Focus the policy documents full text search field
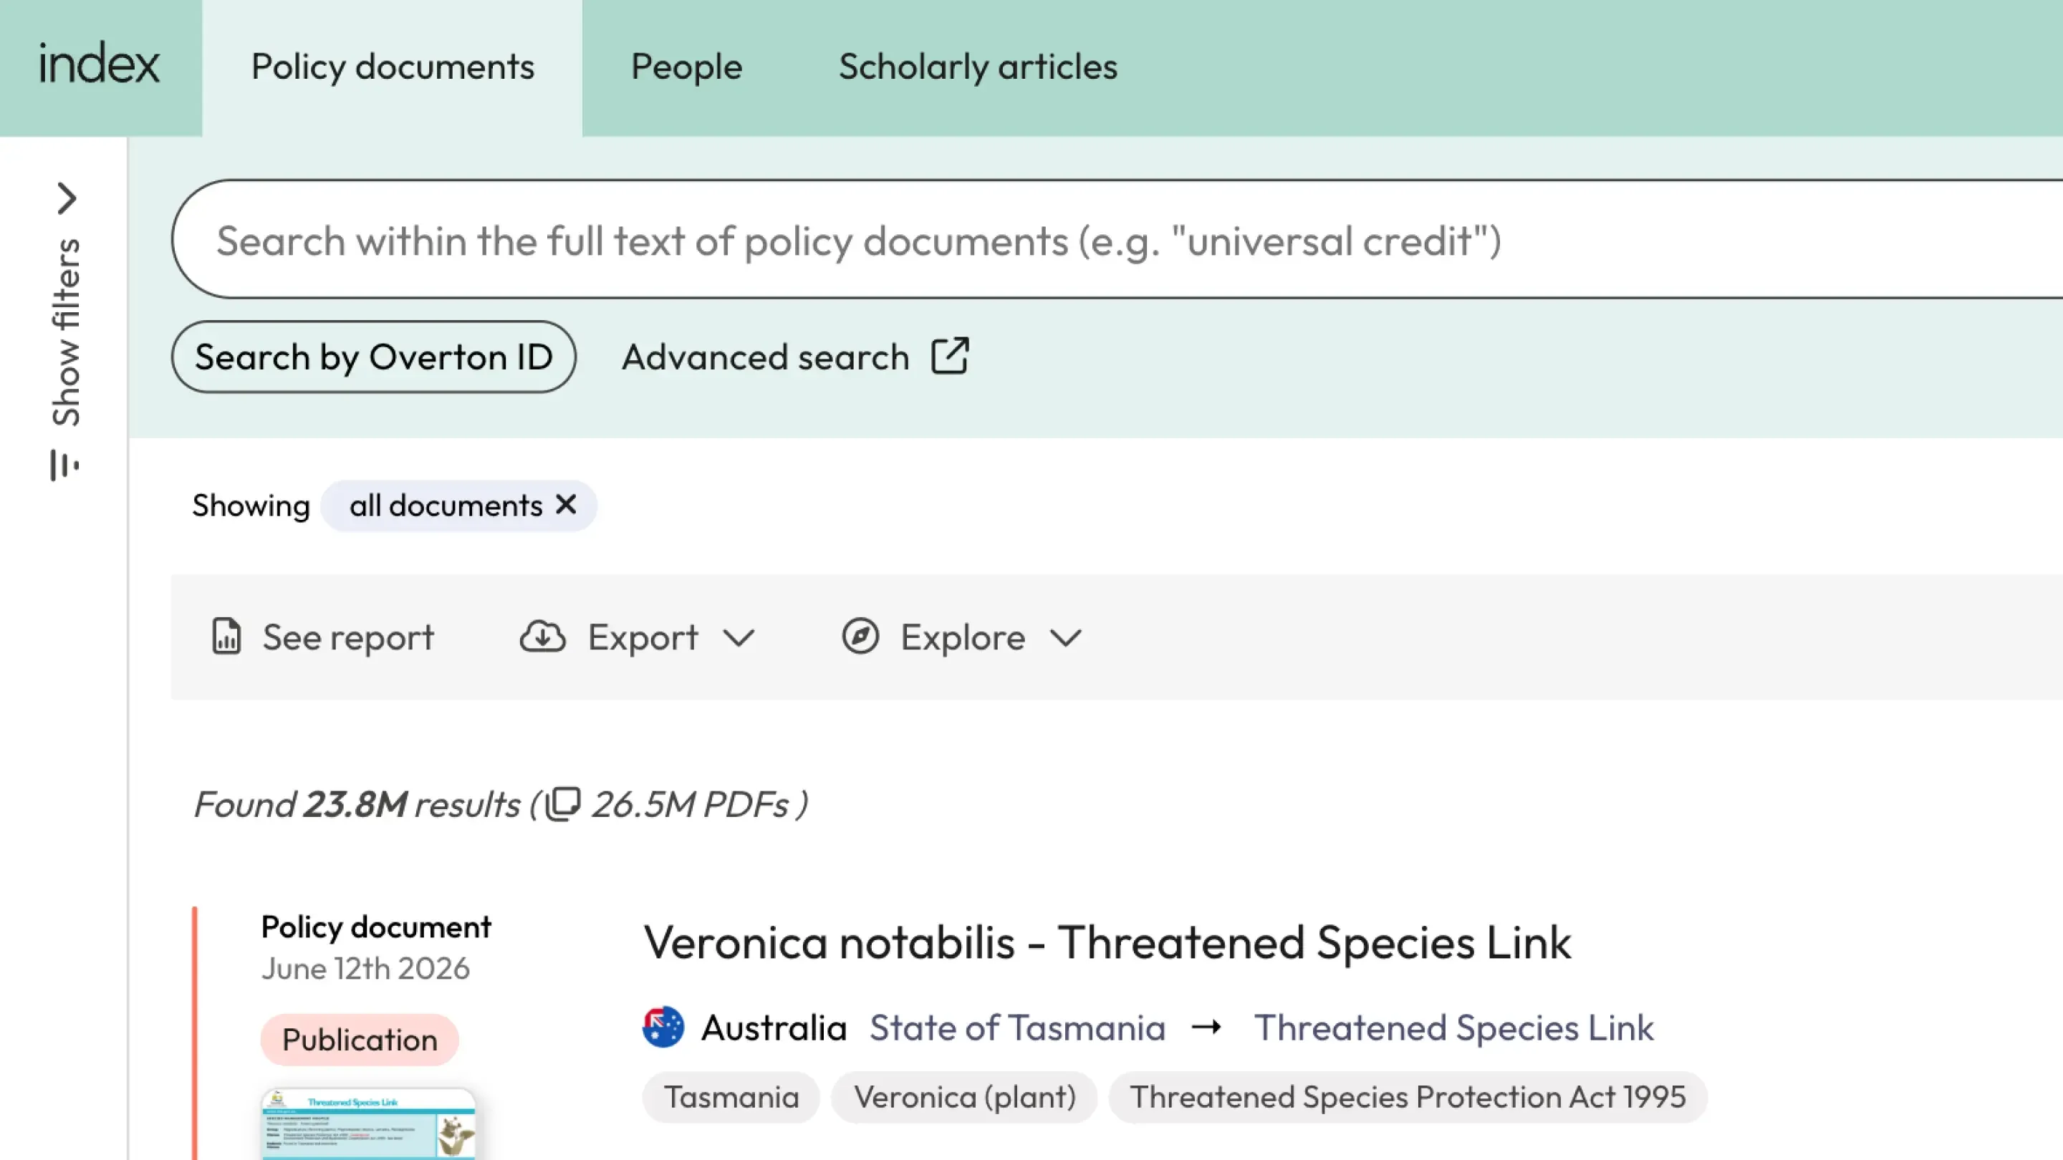The height and width of the screenshot is (1160, 2063). [1117, 239]
